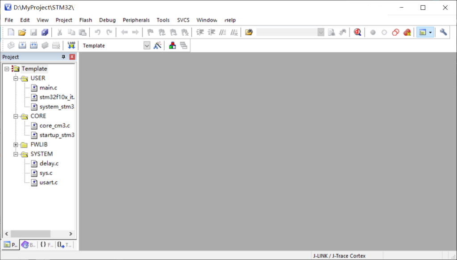This screenshot has height=260, width=457.
Task: Undo the last edit
Action: click(x=98, y=32)
